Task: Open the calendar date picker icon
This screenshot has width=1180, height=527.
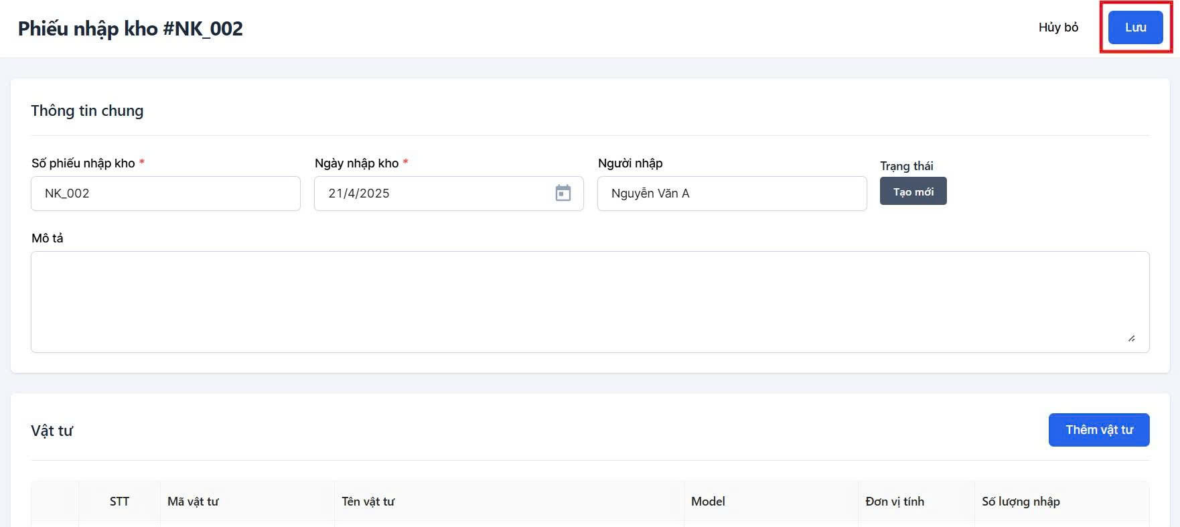Action: [563, 194]
